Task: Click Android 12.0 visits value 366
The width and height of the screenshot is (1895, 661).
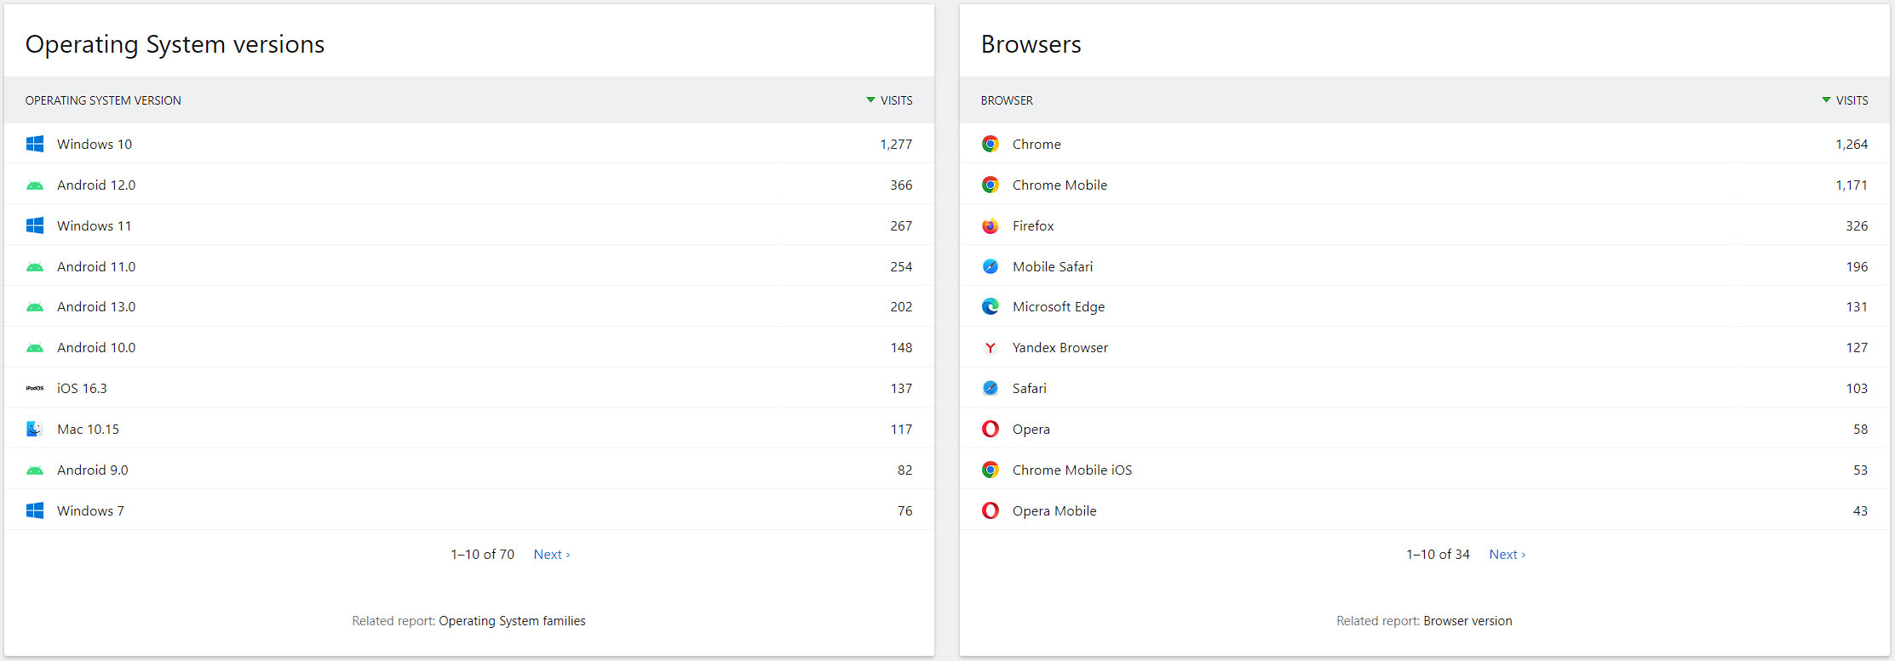Action: pyautogui.click(x=901, y=185)
